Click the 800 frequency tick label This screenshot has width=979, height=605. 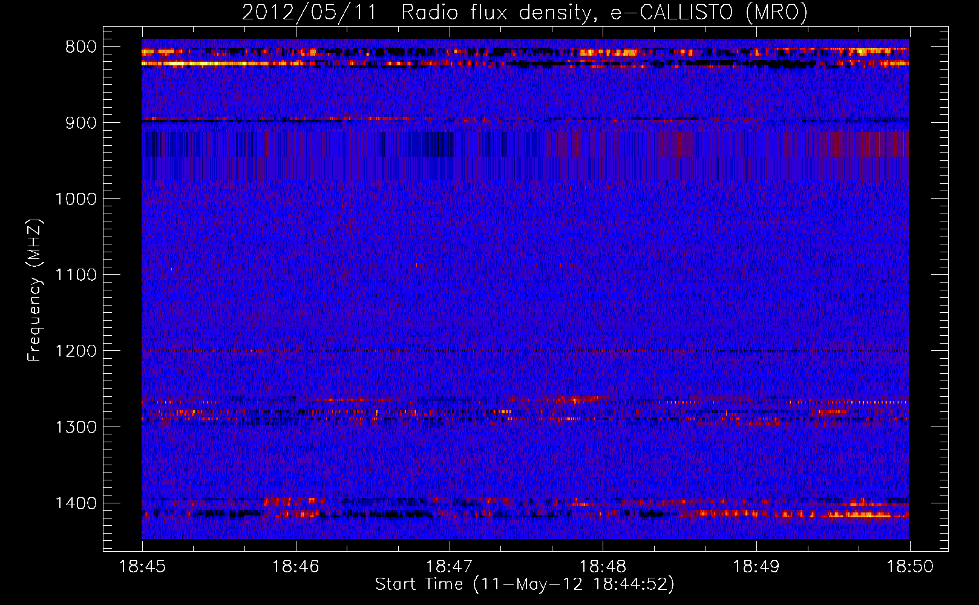[80, 47]
